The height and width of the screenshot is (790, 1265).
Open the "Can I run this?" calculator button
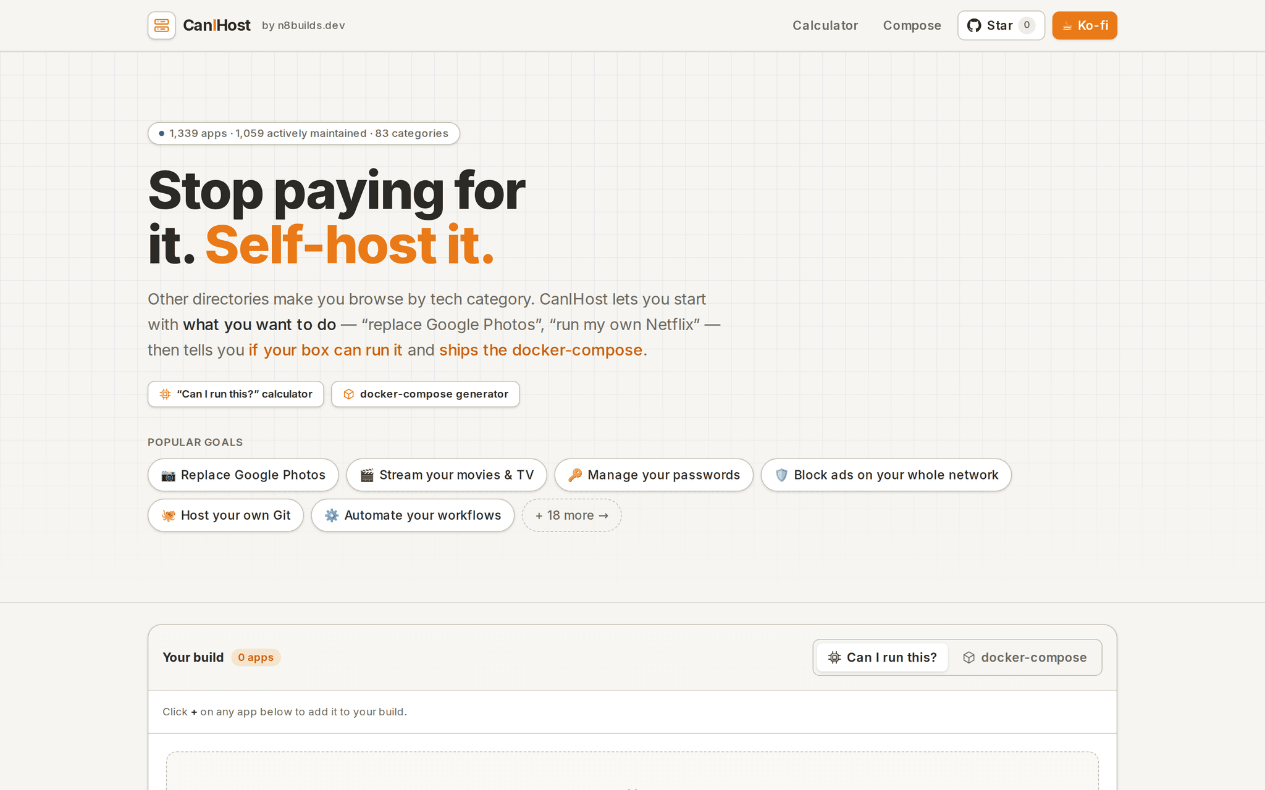(235, 394)
